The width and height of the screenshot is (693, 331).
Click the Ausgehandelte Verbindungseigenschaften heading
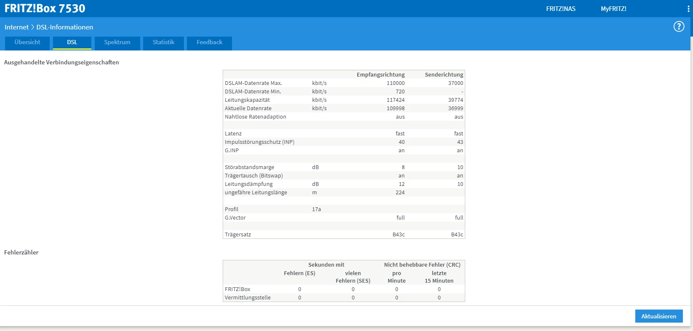(61, 62)
